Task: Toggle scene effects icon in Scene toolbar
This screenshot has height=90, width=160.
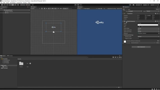Action: coord(49,8)
